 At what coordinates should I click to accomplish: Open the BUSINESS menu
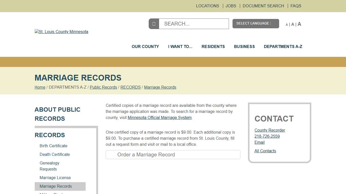244,46
